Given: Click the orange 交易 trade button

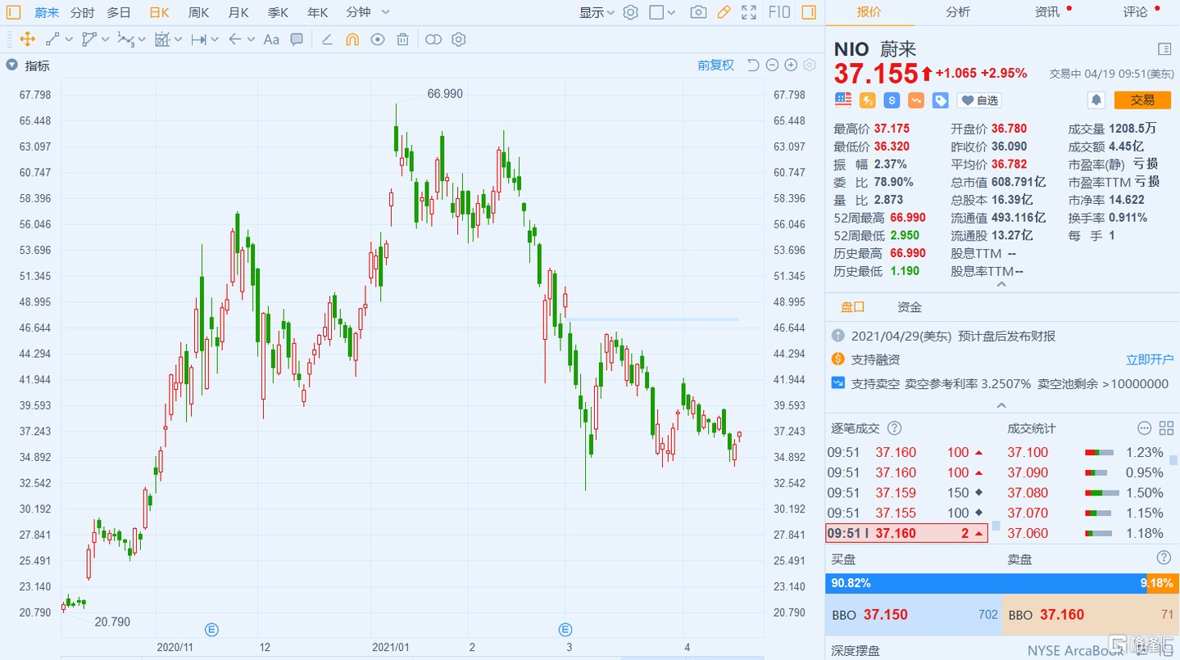Looking at the screenshot, I should pyautogui.click(x=1142, y=100).
